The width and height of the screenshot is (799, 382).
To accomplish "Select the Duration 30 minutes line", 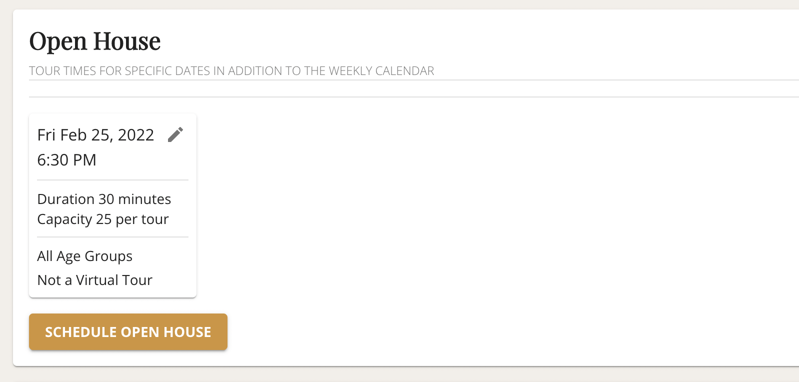I will click(104, 199).
